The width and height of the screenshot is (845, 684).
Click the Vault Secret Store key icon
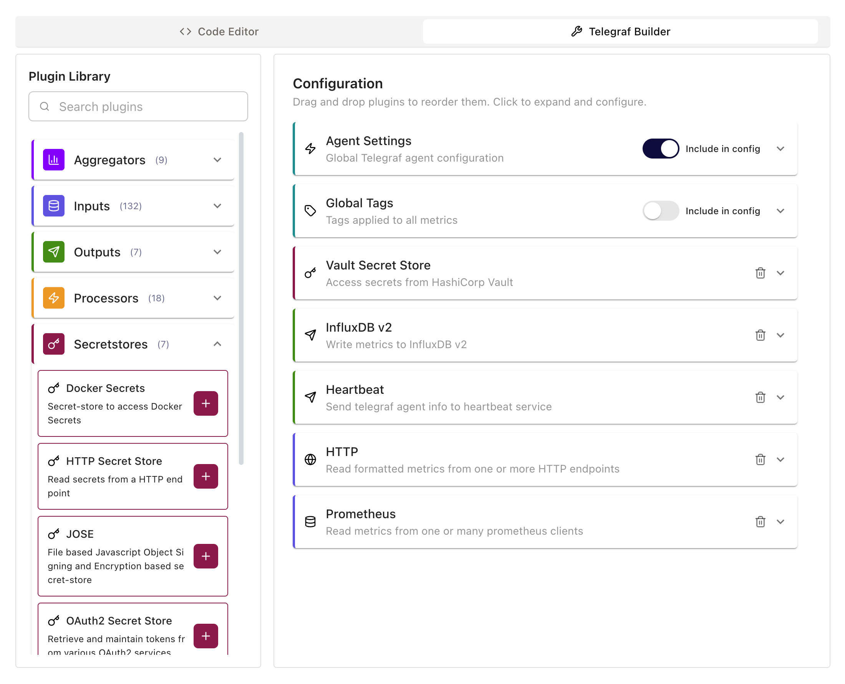310,273
